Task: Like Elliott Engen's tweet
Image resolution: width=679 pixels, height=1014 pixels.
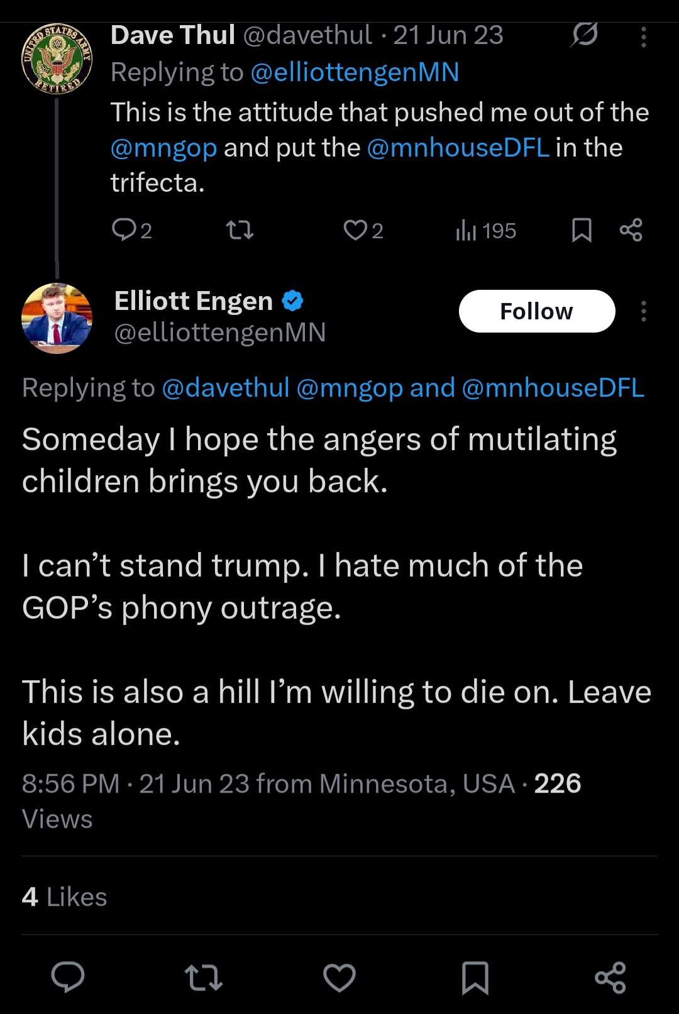Action: pos(339,978)
